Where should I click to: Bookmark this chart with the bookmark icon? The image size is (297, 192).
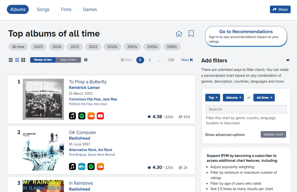point(191,34)
